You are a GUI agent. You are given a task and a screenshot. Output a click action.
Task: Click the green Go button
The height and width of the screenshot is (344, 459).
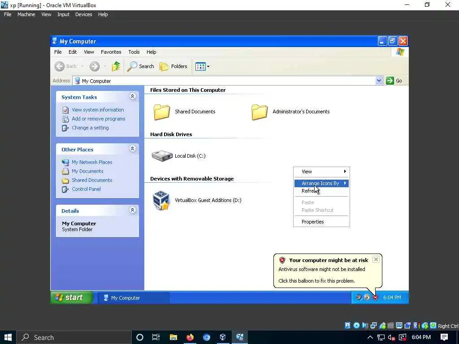[x=394, y=81]
